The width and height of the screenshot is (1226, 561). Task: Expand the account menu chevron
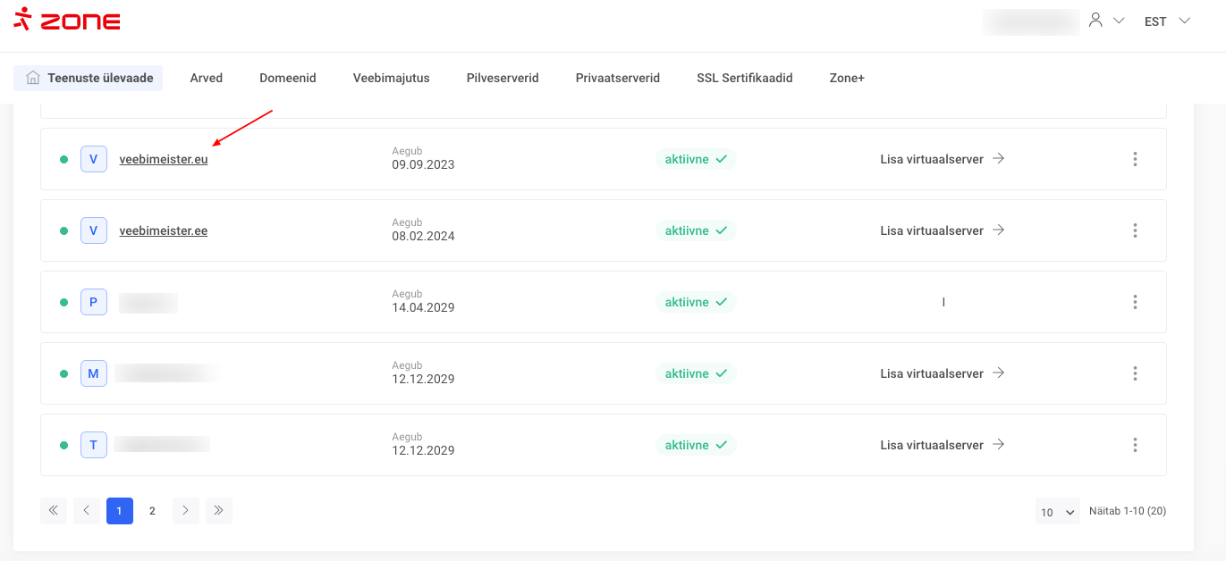coord(1119,21)
